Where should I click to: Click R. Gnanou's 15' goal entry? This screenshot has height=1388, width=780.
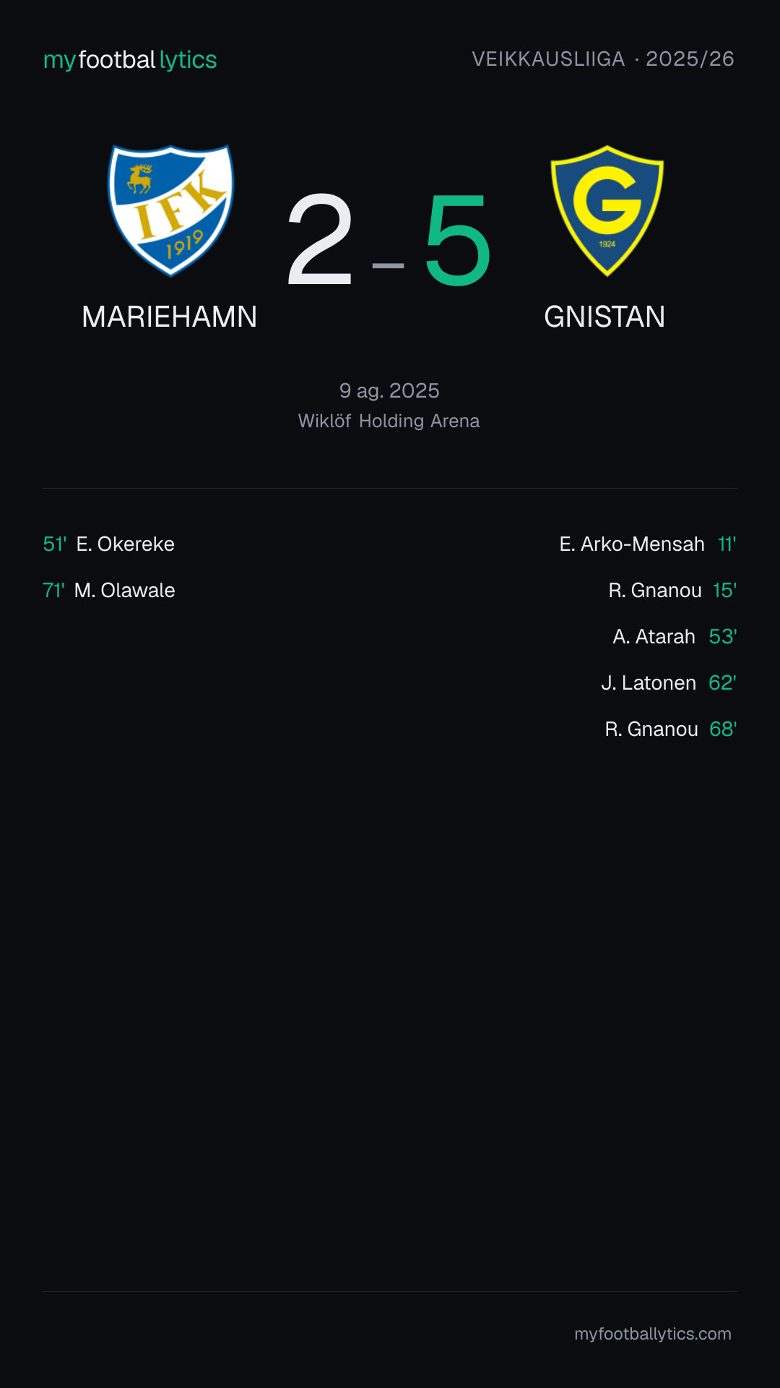[x=672, y=590]
